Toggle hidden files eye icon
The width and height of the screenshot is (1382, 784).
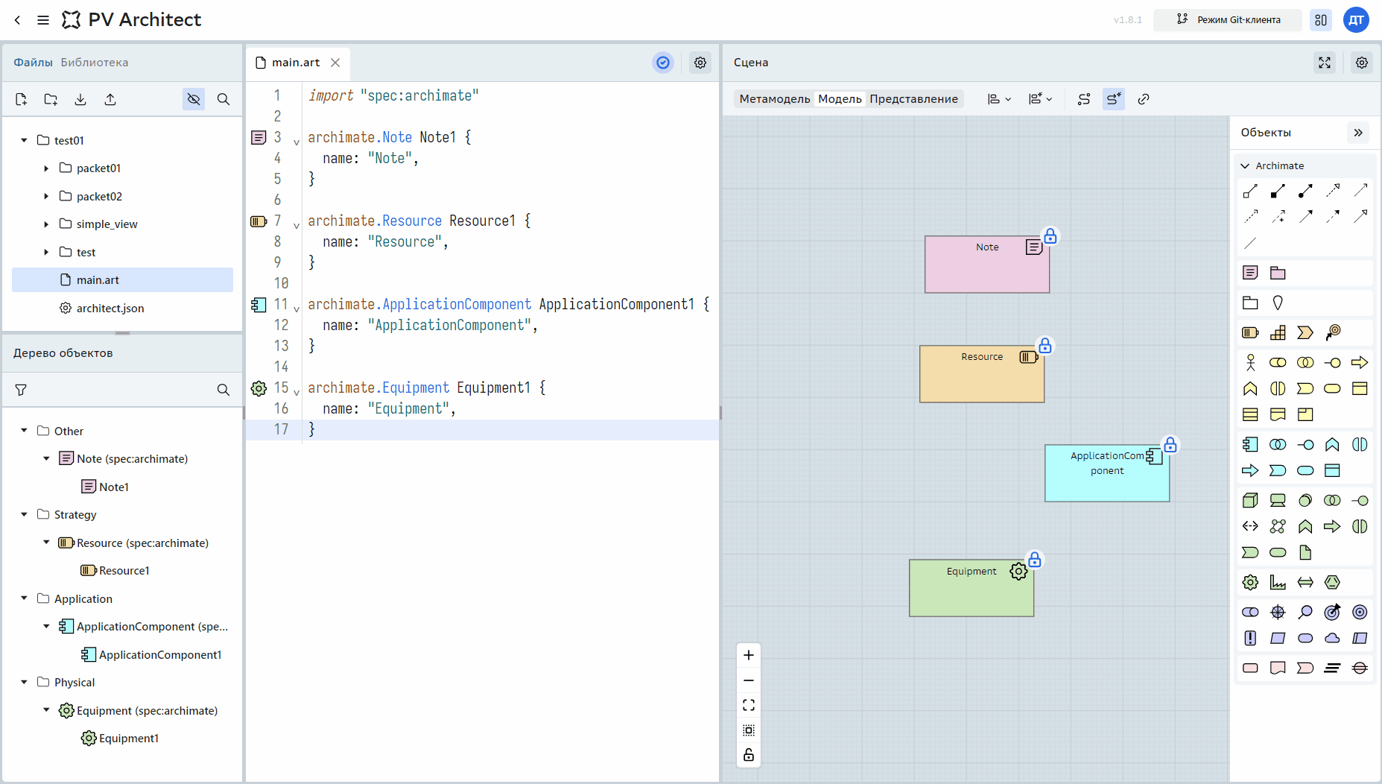(194, 99)
